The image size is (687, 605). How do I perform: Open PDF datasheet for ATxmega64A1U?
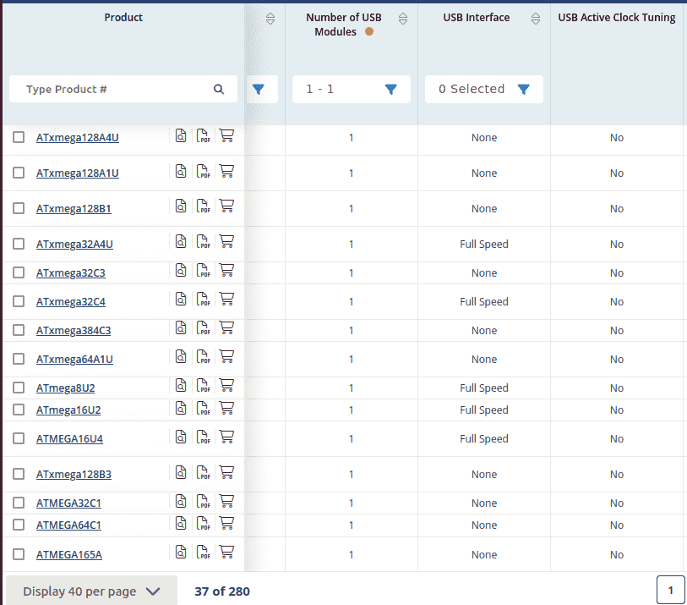(x=204, y=357)
